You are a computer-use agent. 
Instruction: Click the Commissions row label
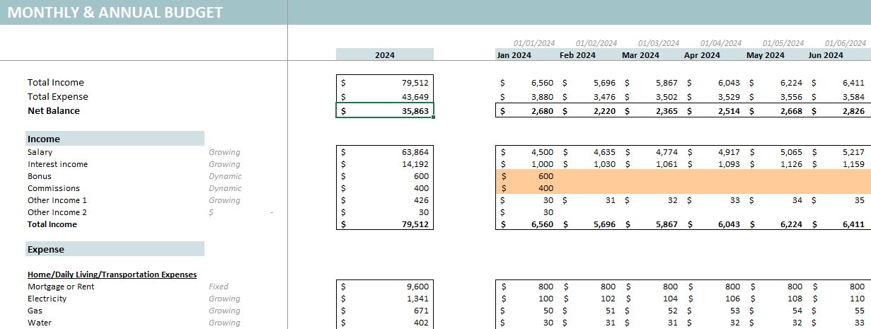(54, 188)
